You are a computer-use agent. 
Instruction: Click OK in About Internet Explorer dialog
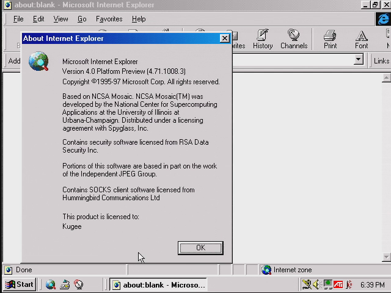click(x=200, y=248)
